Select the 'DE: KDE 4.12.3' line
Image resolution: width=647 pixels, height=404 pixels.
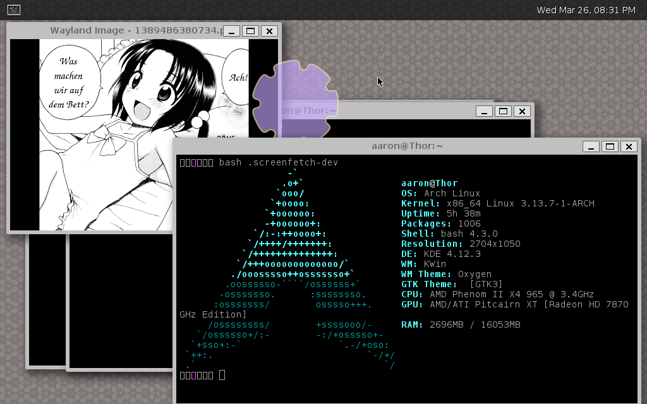(x=440, y=254)
